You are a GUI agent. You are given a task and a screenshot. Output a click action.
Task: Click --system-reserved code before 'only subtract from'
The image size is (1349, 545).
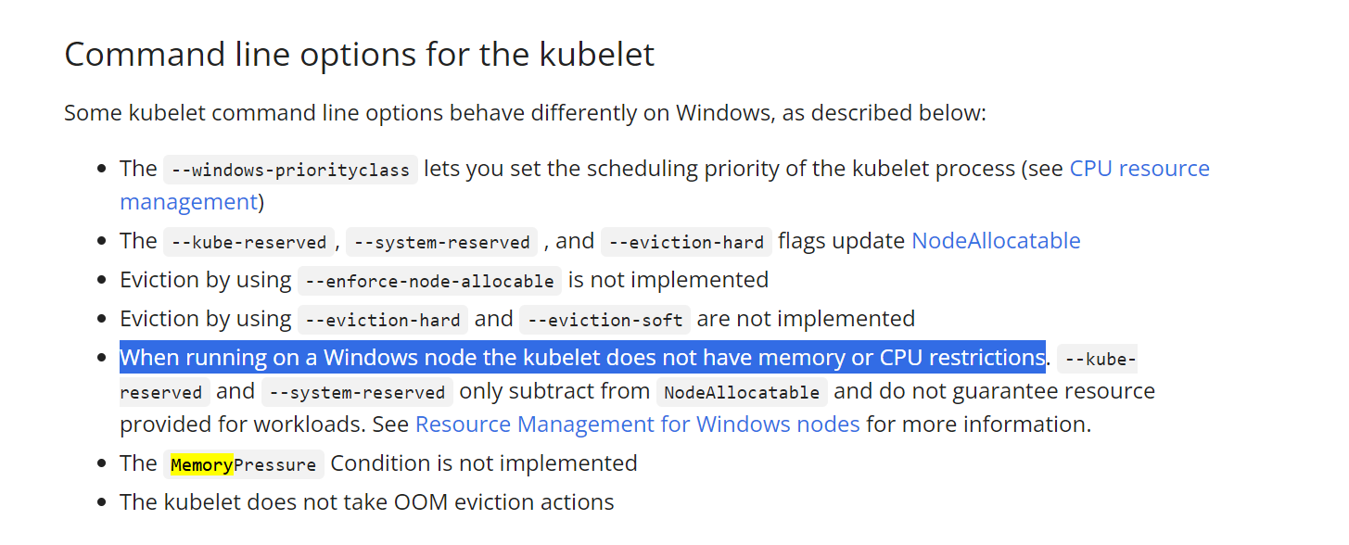[x=357, y=392]
